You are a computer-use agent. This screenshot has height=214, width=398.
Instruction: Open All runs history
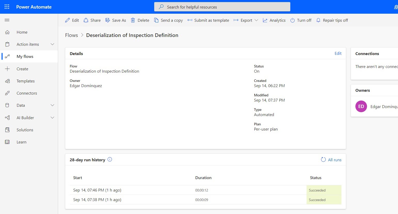[334, 160]
